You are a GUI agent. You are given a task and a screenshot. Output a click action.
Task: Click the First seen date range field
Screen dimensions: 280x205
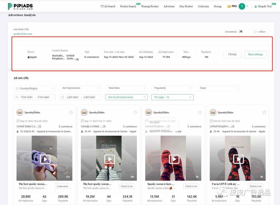click(35, 97)
